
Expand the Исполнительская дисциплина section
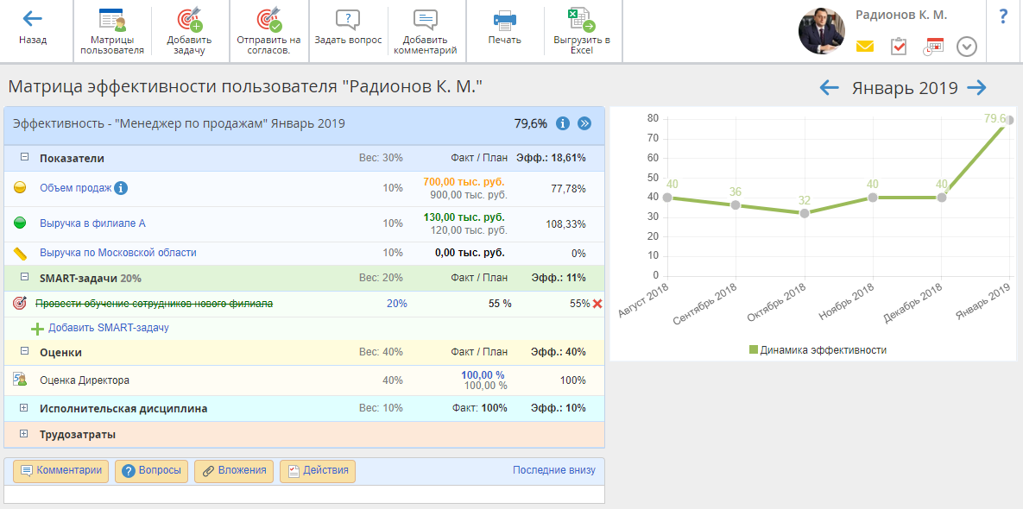(24, 408)
